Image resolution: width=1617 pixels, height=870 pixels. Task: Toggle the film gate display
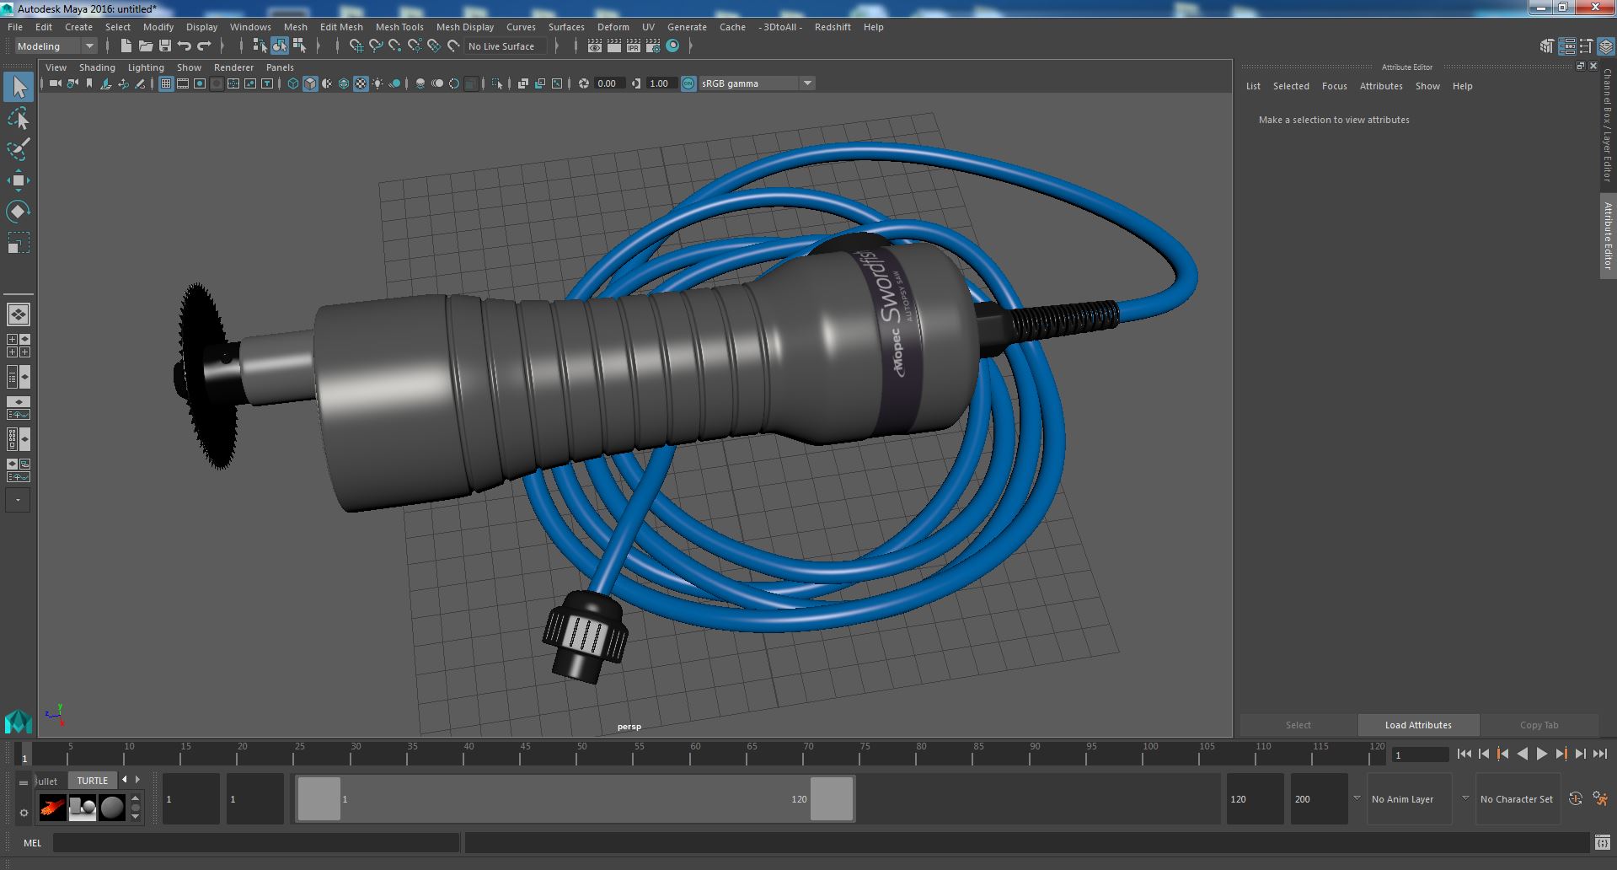click(183, 83)
